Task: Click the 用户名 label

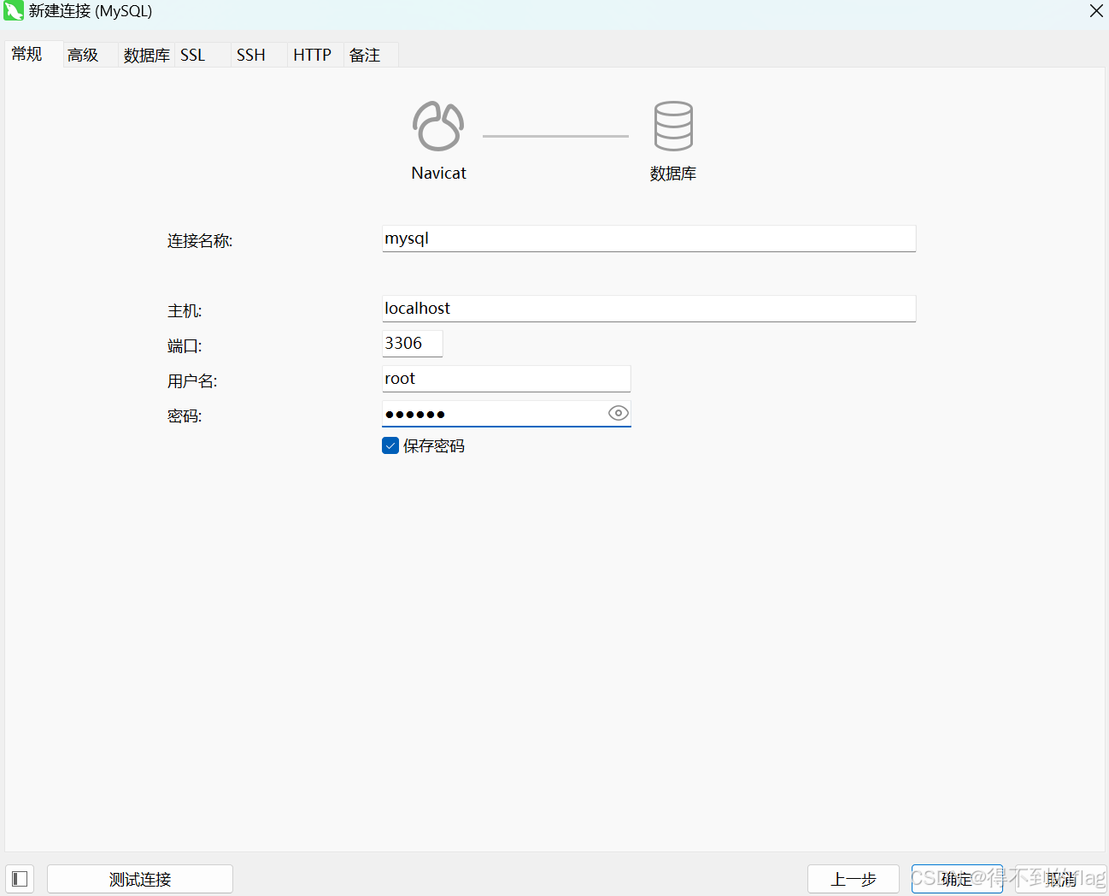Action: coord(192,381)
